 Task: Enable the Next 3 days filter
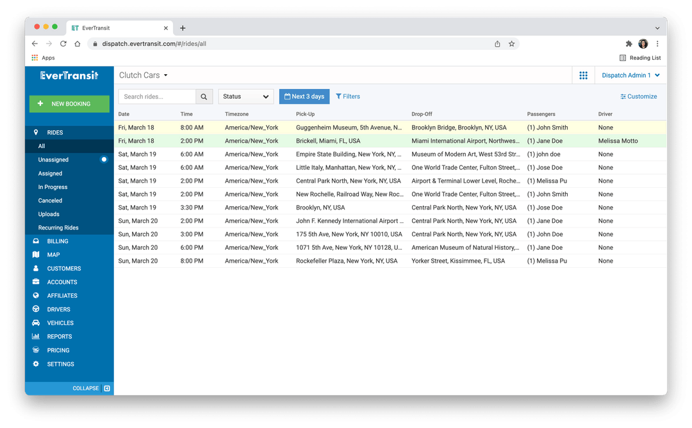point(304,95)
